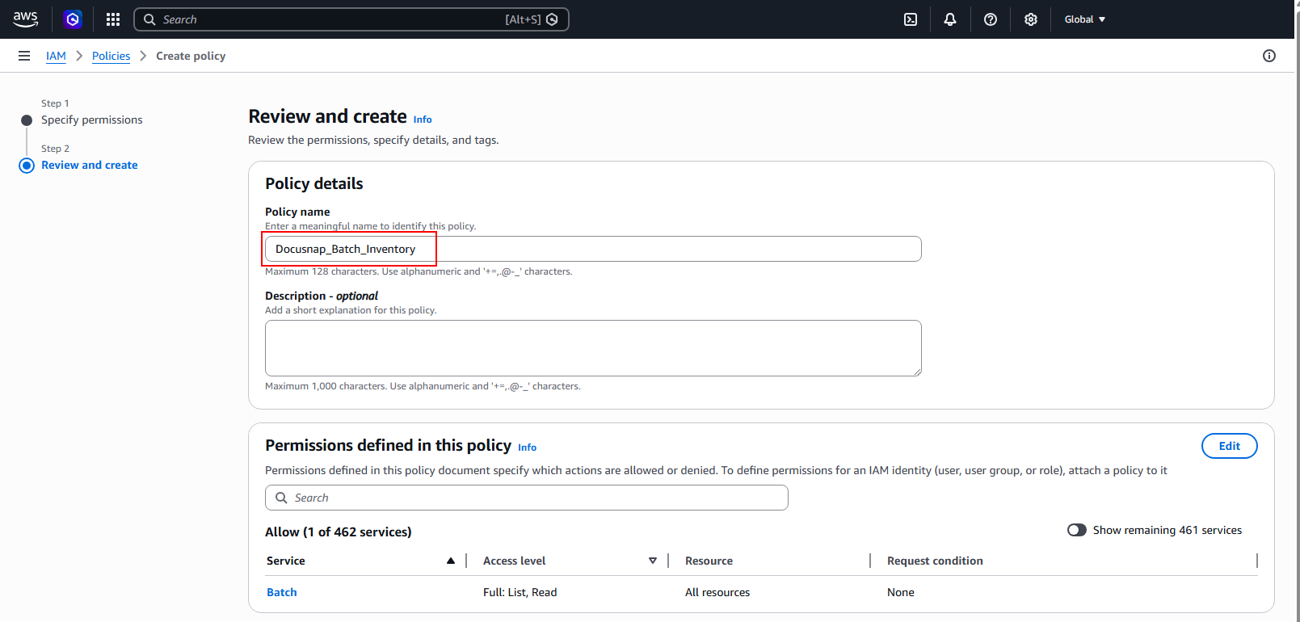The width and height of the screenshot is (1300, 622).
Task: Launch CloudShell terminal icon
Action: pos(911,19)
